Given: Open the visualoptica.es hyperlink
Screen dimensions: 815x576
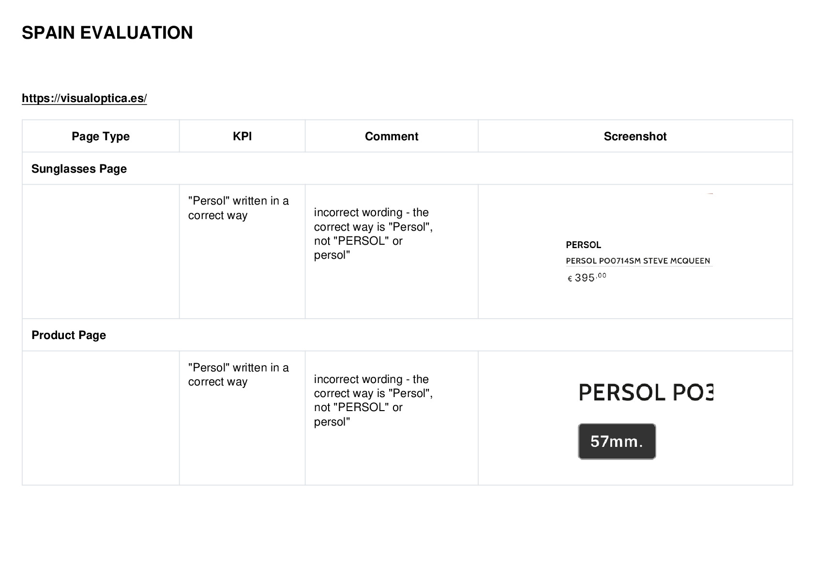Looking at the screenshot, I should (84, 98).
